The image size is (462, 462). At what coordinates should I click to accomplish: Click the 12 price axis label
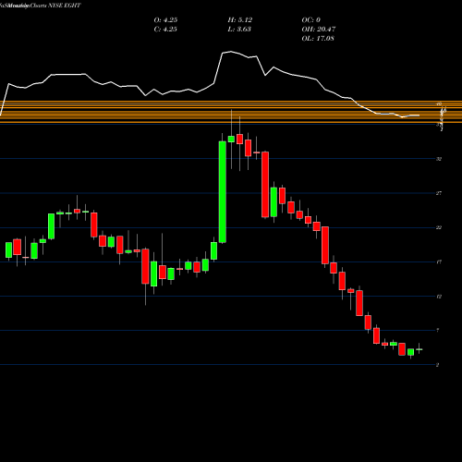439,297
